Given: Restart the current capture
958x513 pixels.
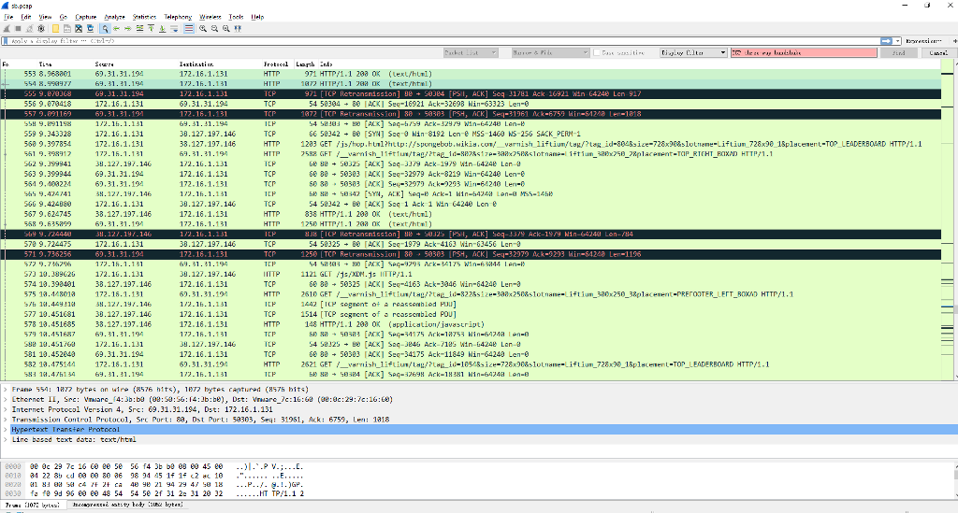Looking at the screenshot, I should 30,29.
